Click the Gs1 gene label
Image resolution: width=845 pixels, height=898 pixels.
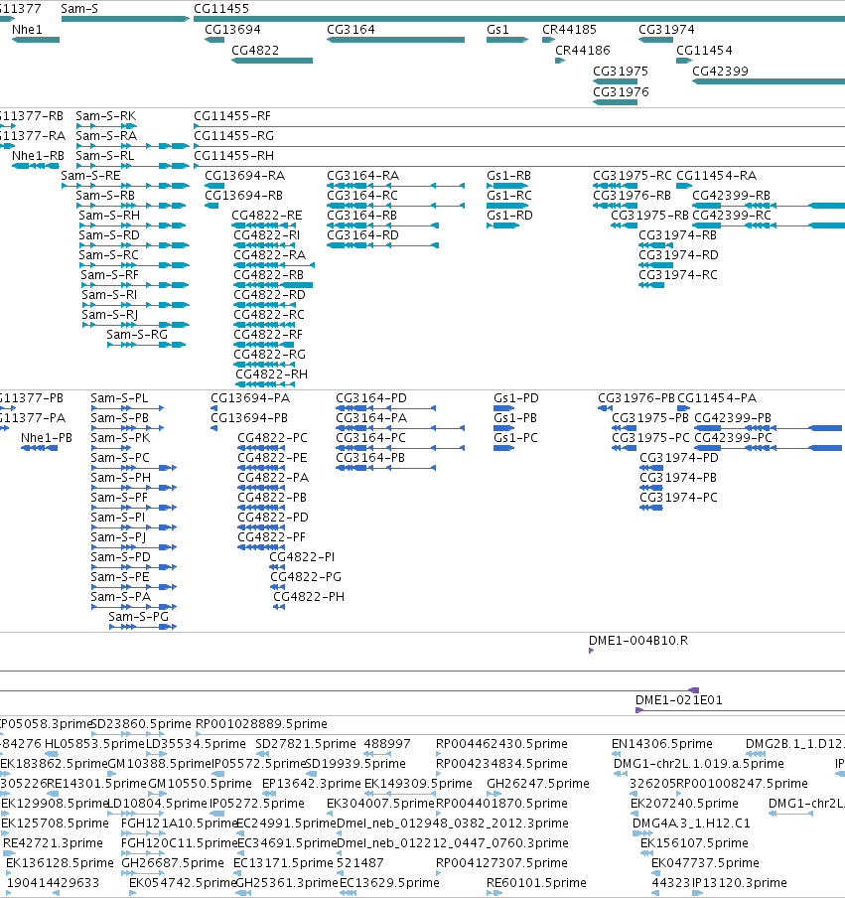coord(497,30)
